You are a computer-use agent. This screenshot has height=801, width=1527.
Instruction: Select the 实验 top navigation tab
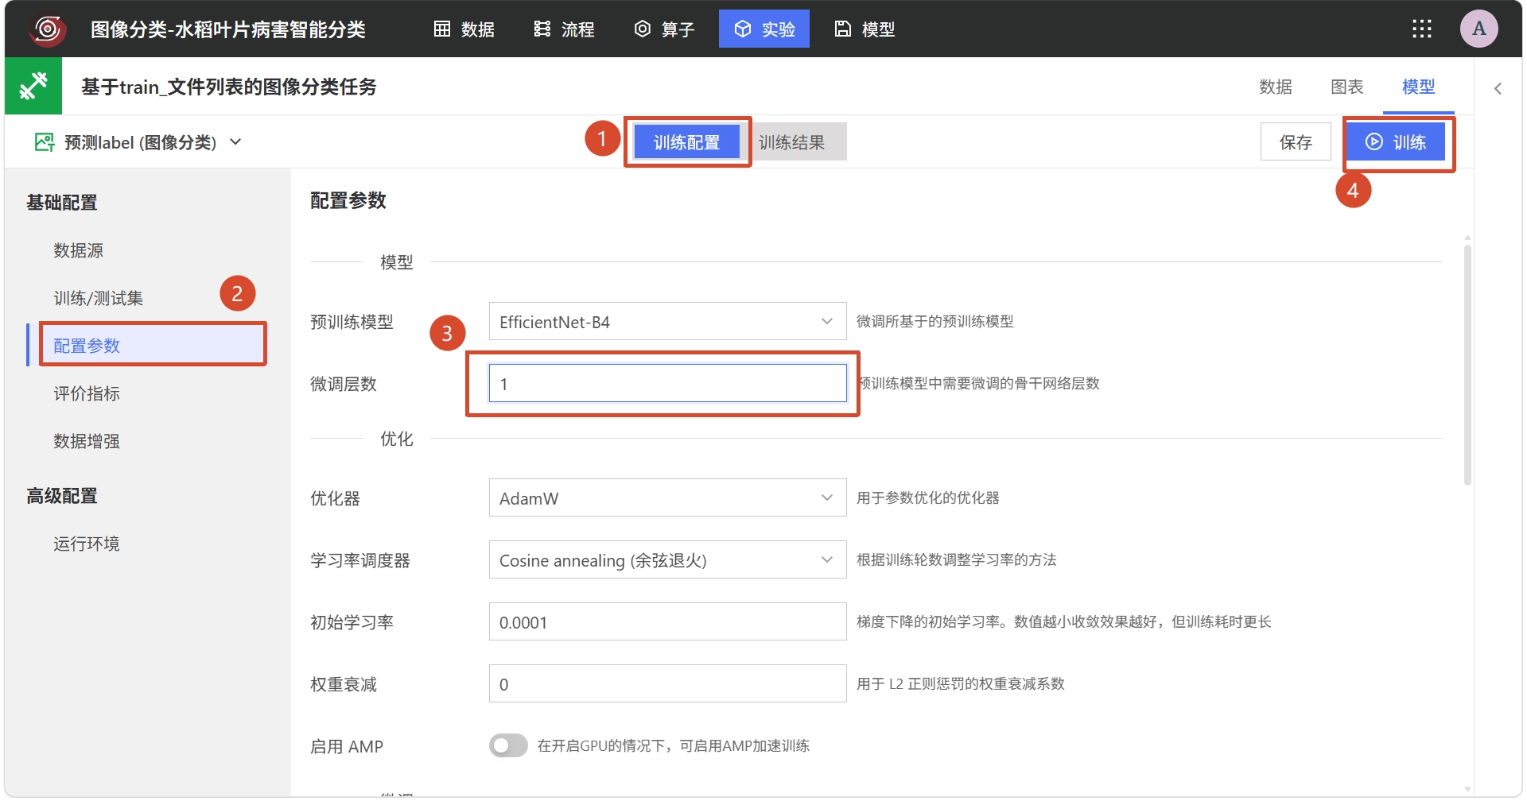pyautogui.click(x=764, y=29)
